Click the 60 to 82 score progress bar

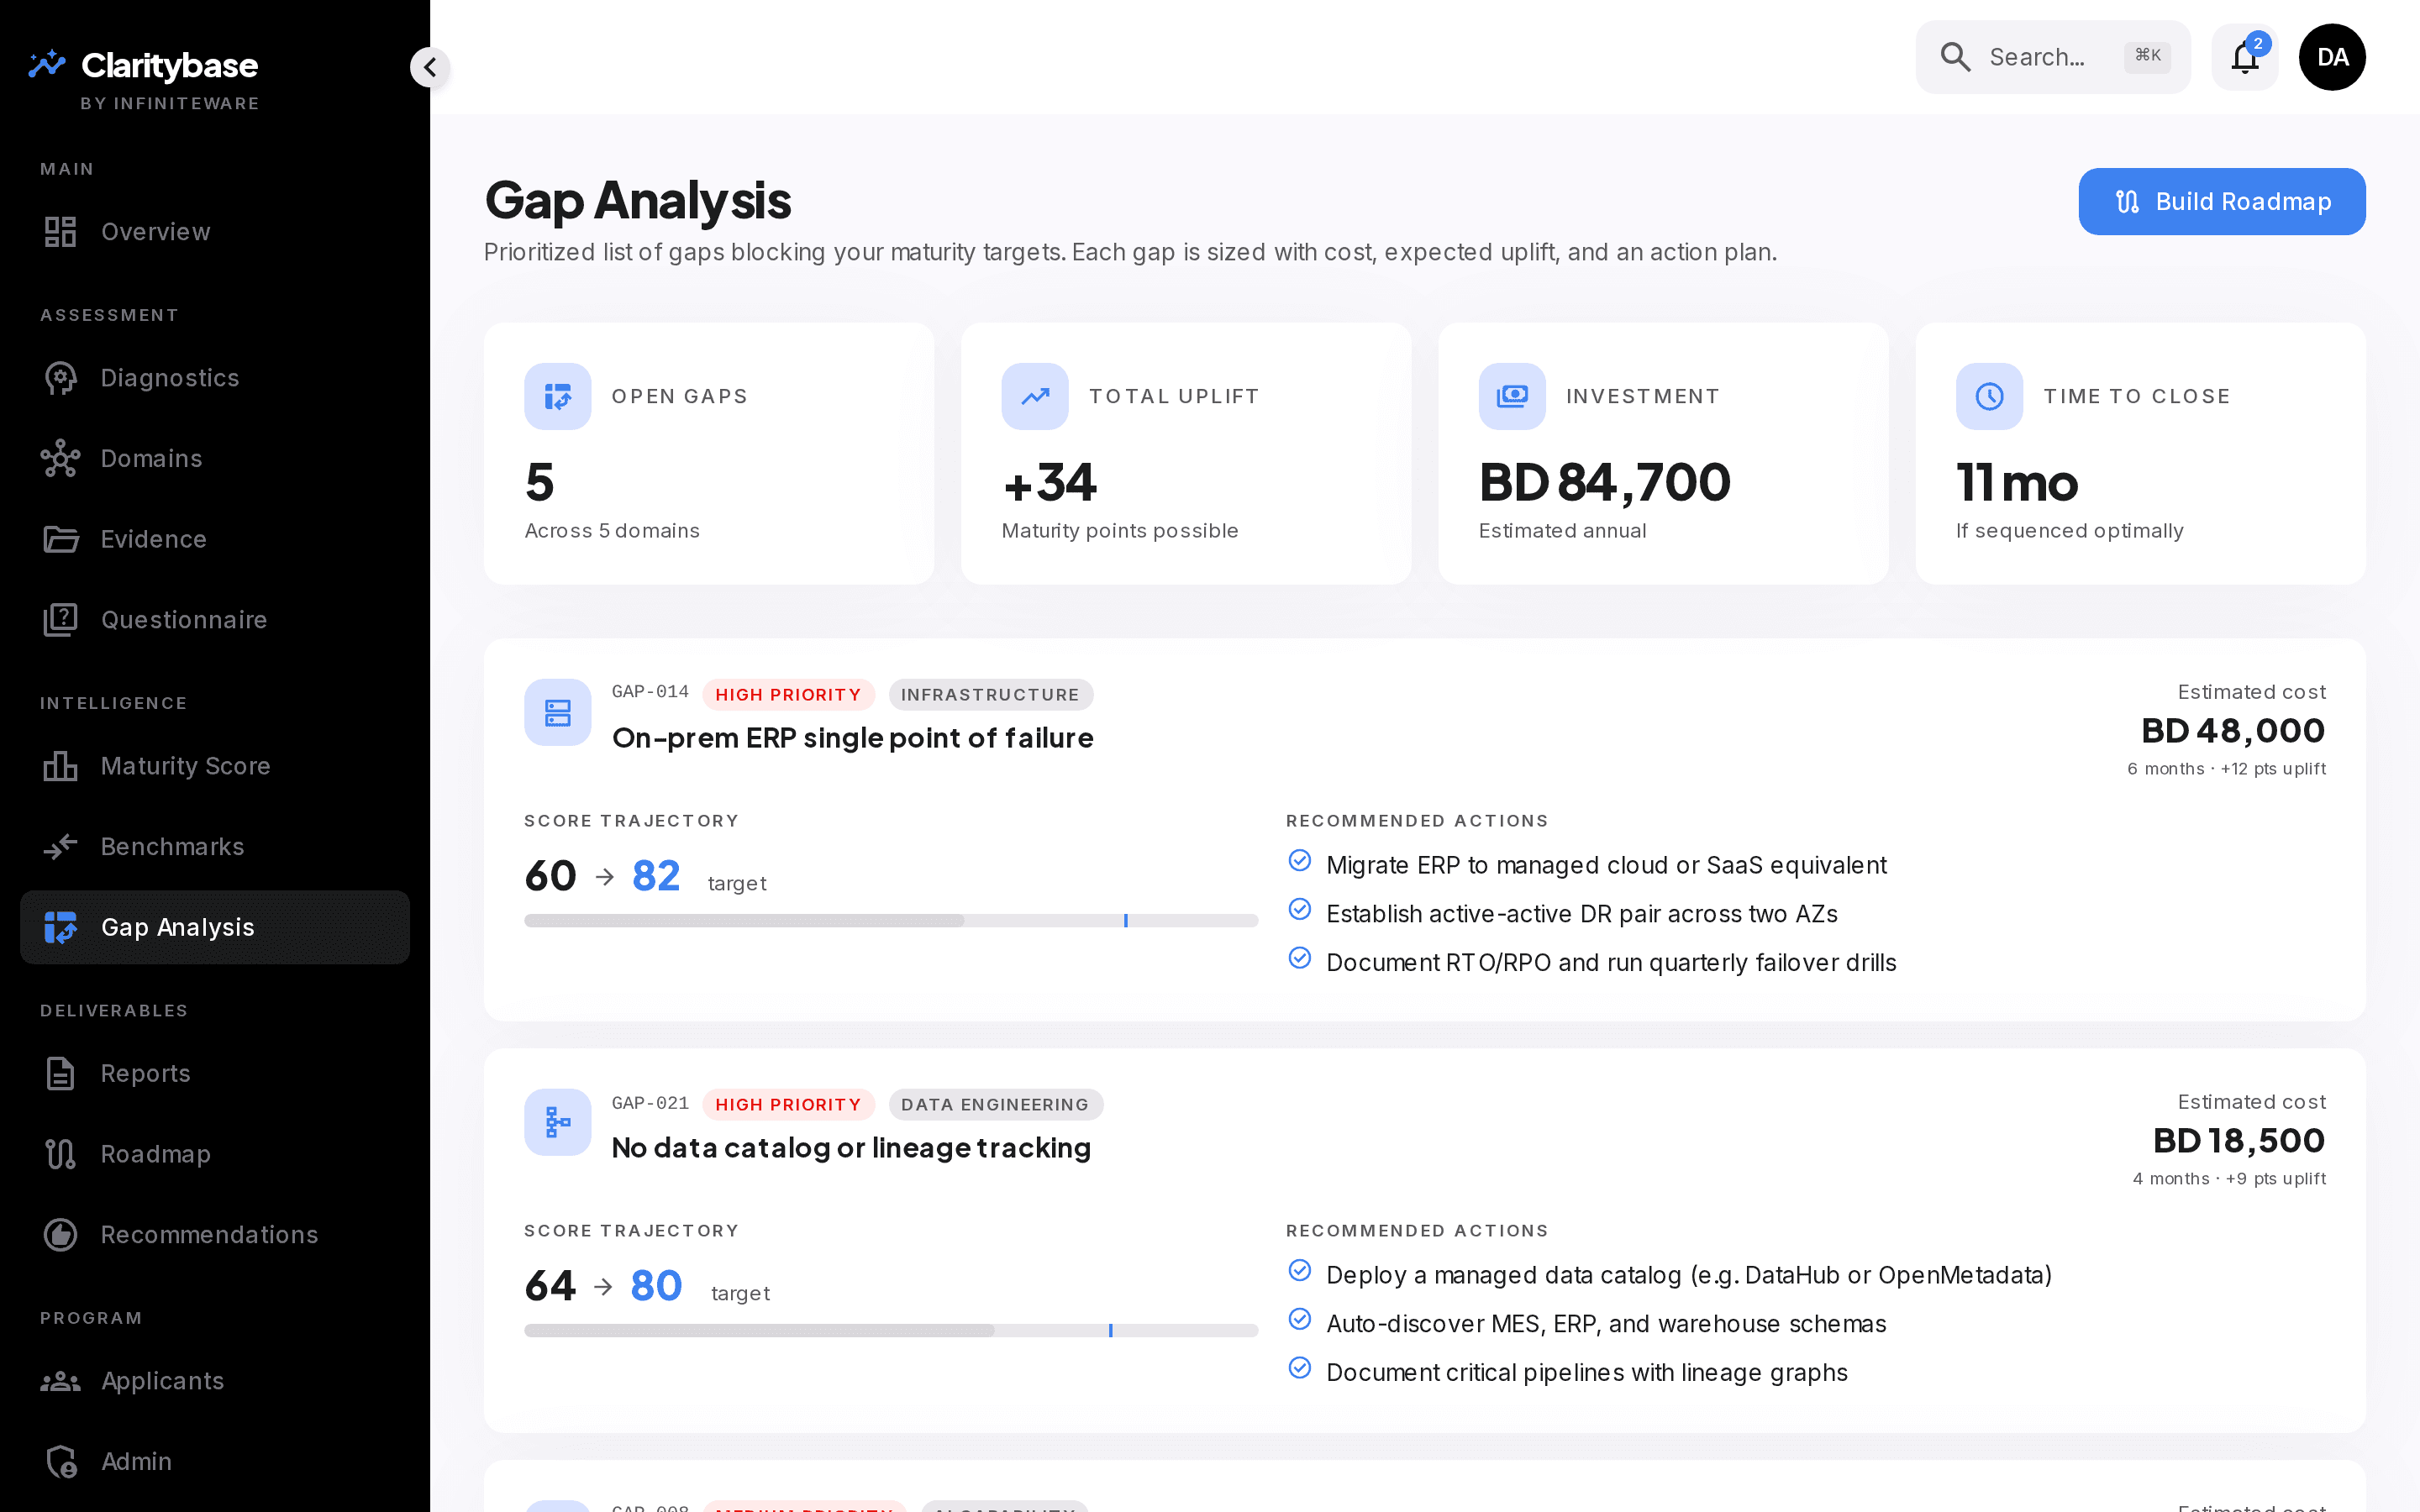pos(891,921)
